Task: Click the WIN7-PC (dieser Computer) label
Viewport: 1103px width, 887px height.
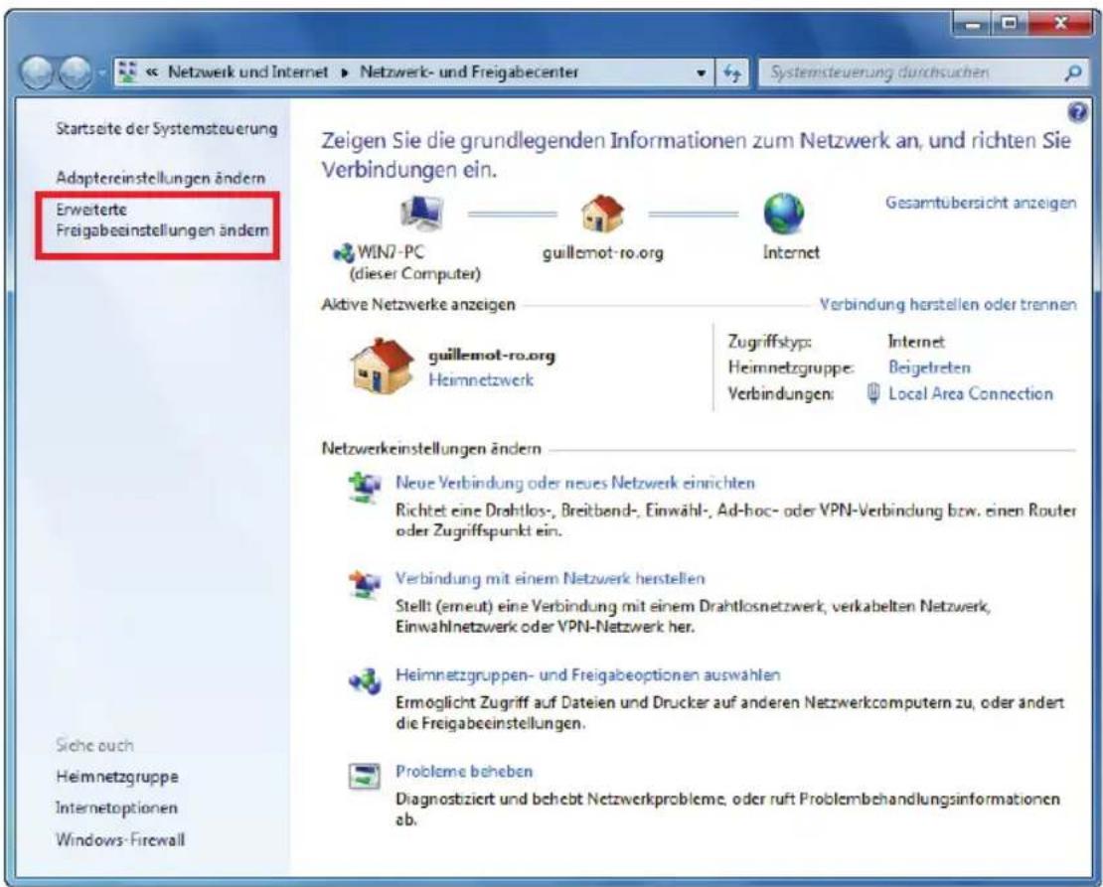Action: click(x=417, y=262)
